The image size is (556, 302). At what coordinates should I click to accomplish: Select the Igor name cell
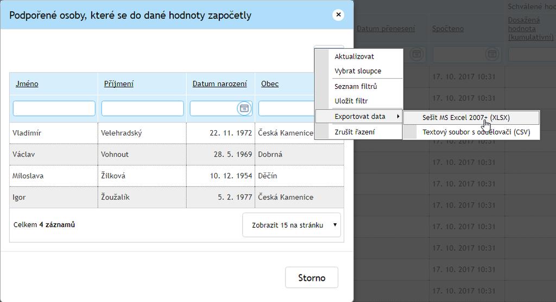tap(54, 197)
